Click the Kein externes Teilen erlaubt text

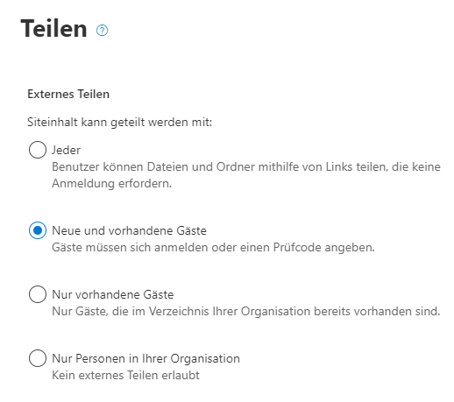point(125,375)
